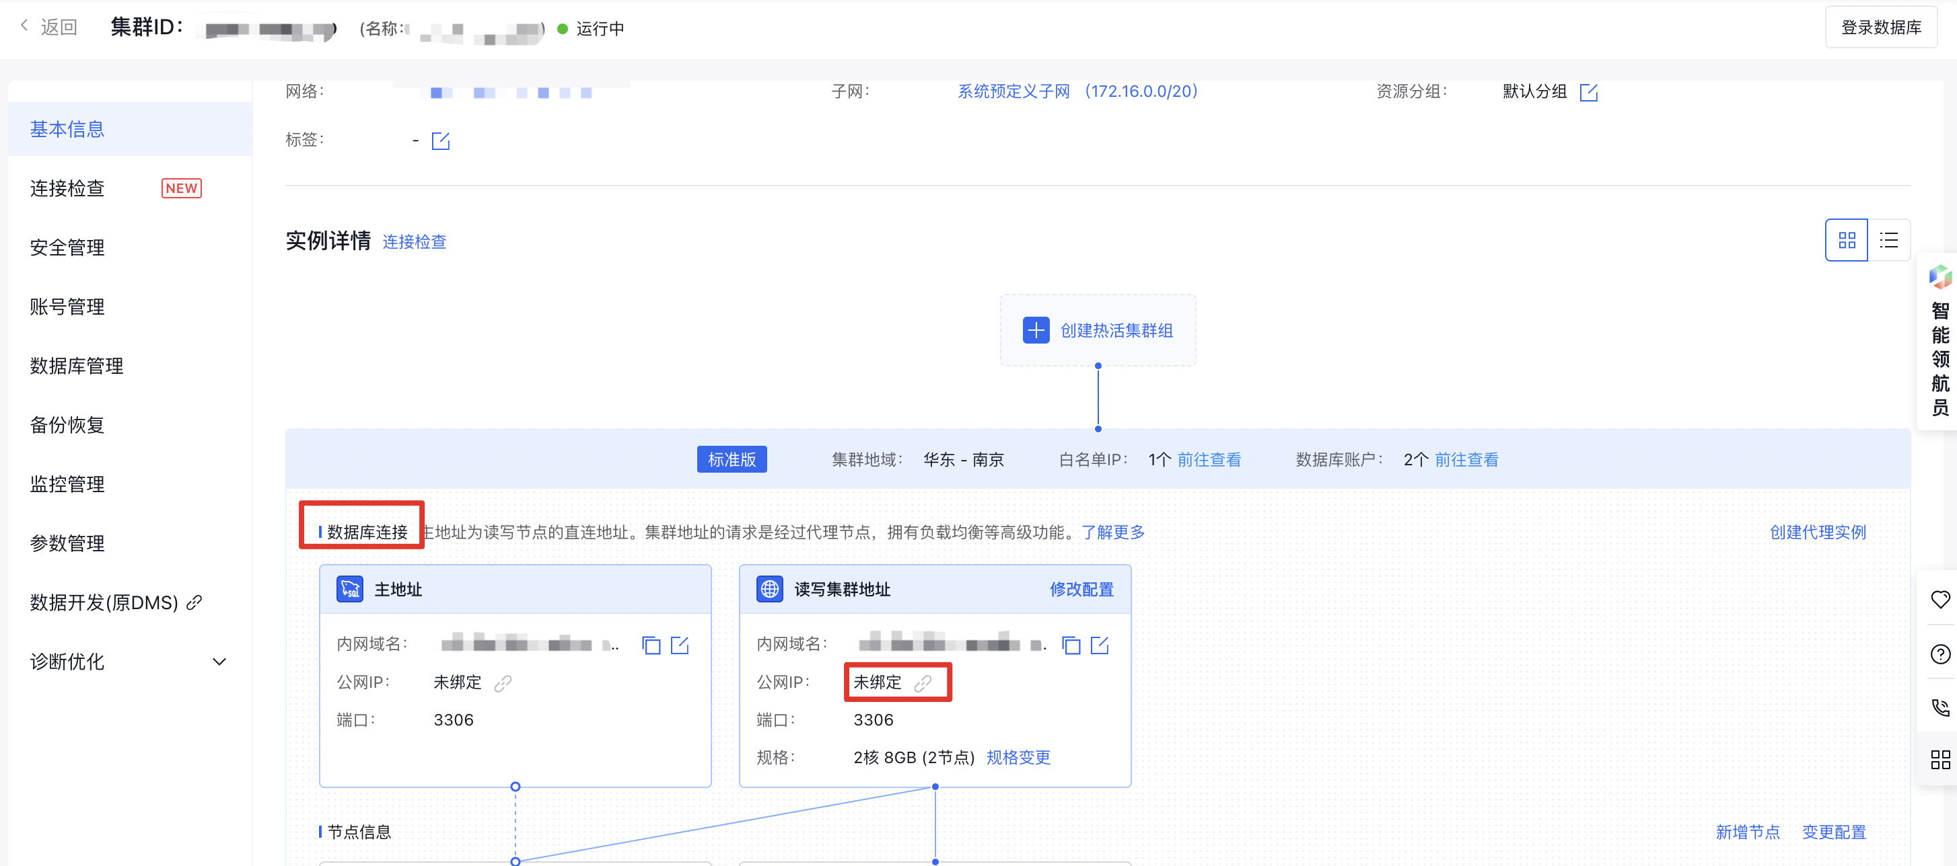Click 前往查看 next to 白名单IP

coord(1209,459)
